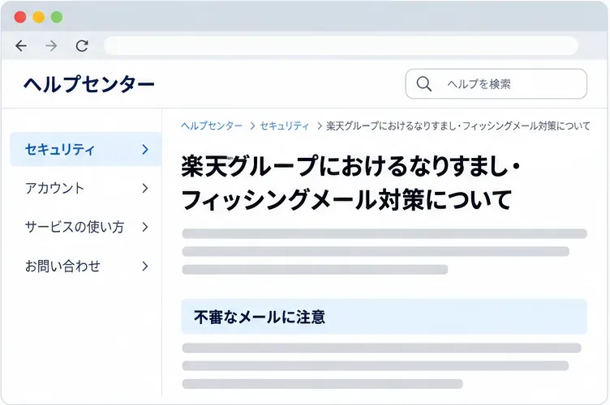This screenshot has width=610, height=405.
Task: Click the browser back arrow
Action: (x=21, y=46)
